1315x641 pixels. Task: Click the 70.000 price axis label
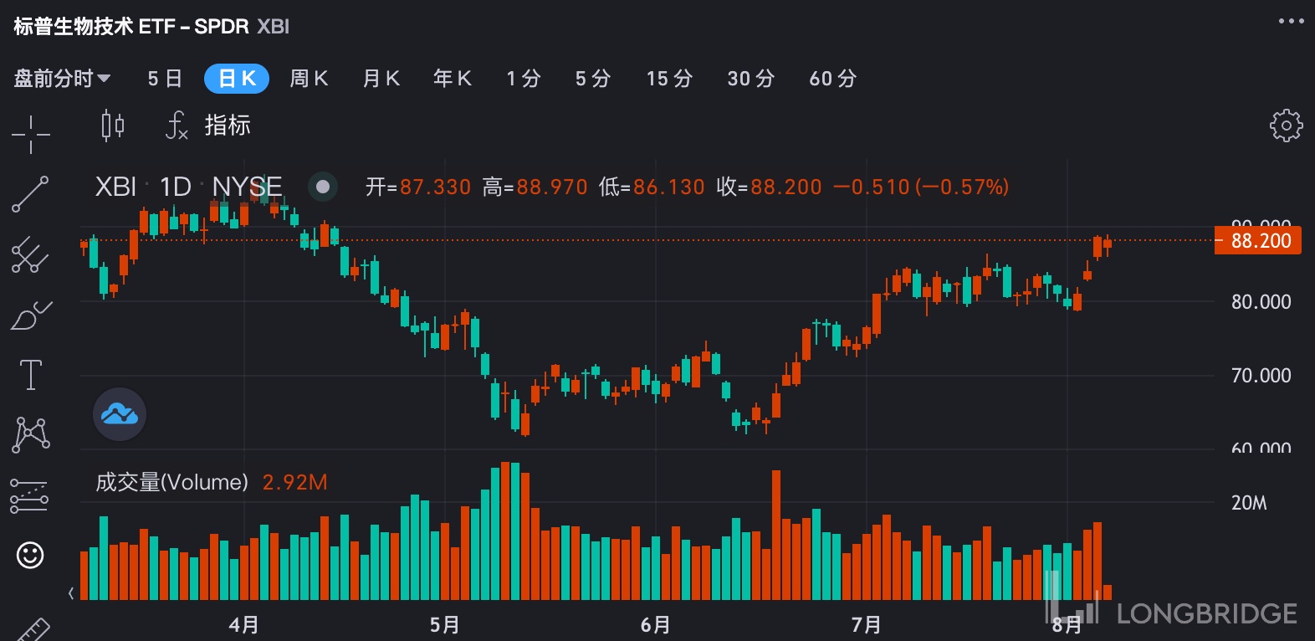tap(1261, 376)
